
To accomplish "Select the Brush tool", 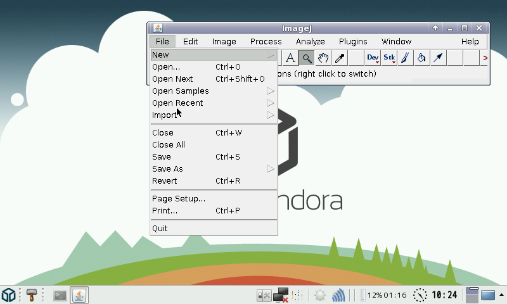I will click(x=406, y=58).
